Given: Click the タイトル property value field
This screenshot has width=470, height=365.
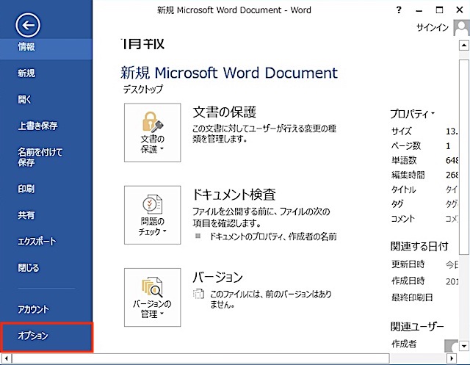Looking at the screenshot, I should pos(452,189).
